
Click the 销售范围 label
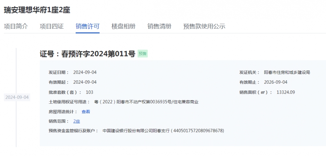click(x=59, y=121)
